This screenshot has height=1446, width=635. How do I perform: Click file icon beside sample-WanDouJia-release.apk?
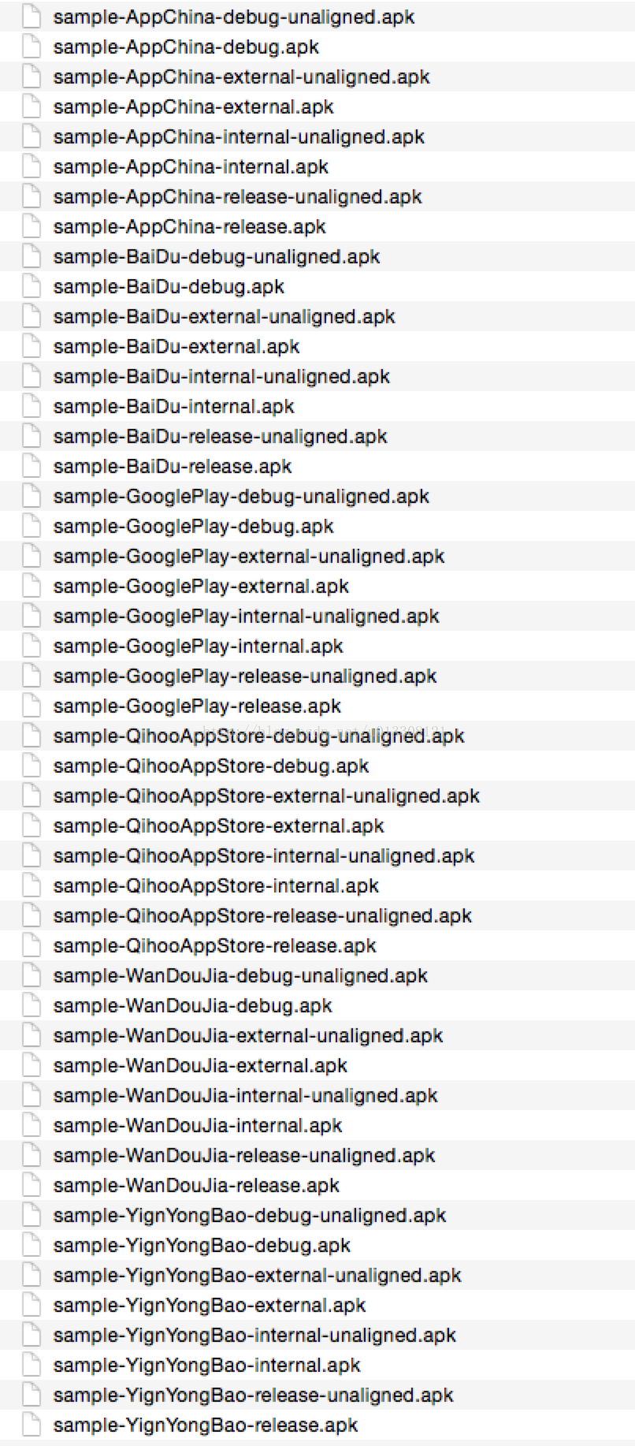point(32,1185)
